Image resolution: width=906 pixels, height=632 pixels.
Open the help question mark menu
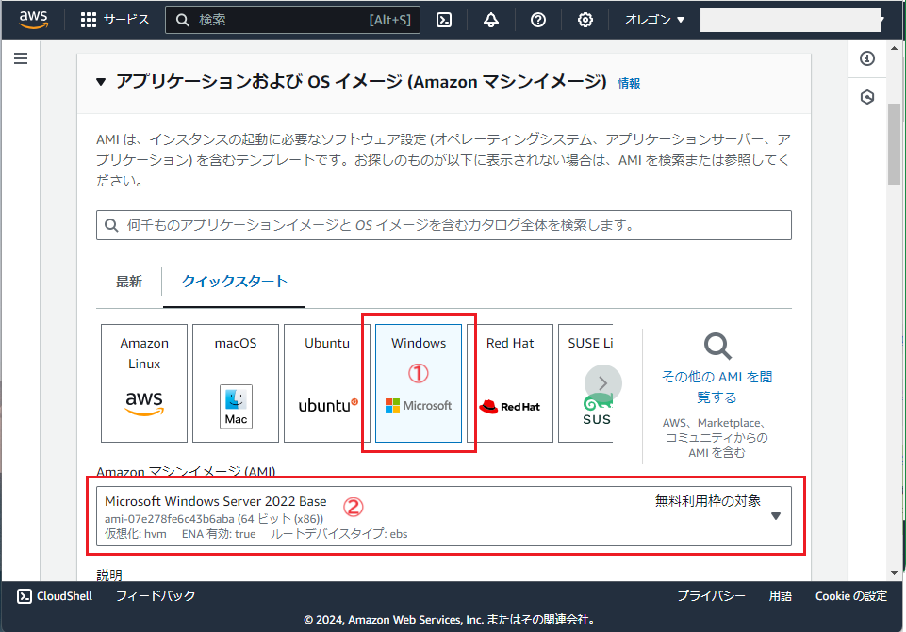(x=538, y=20)
